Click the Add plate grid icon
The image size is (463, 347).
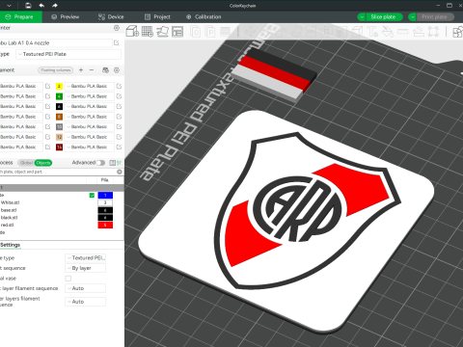click(148, 32)
